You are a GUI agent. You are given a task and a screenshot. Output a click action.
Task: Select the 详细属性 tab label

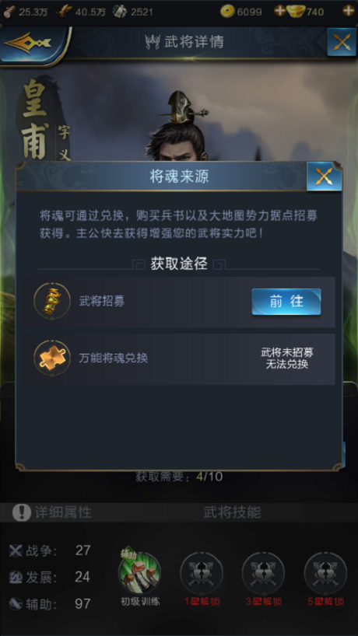tap(63, 512)
